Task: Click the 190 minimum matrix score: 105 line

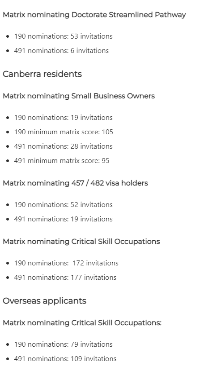Action: 64,132
